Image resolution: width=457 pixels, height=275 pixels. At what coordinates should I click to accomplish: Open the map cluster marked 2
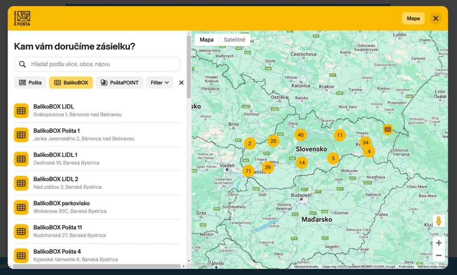click(x=250, y=143)
